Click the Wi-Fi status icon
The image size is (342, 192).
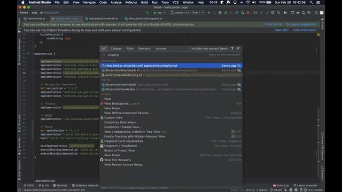[248, 2]
